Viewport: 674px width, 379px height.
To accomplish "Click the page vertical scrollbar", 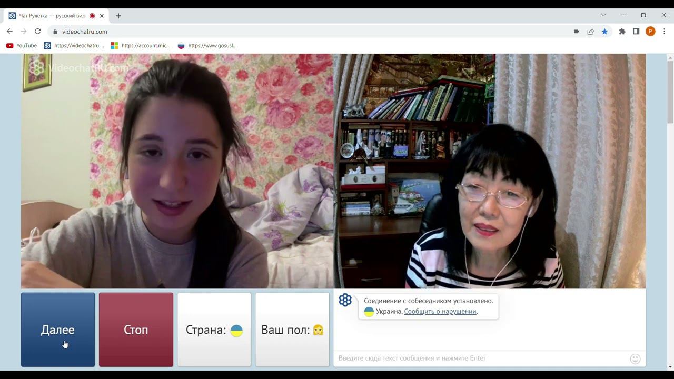I will (x=670, y=92).
